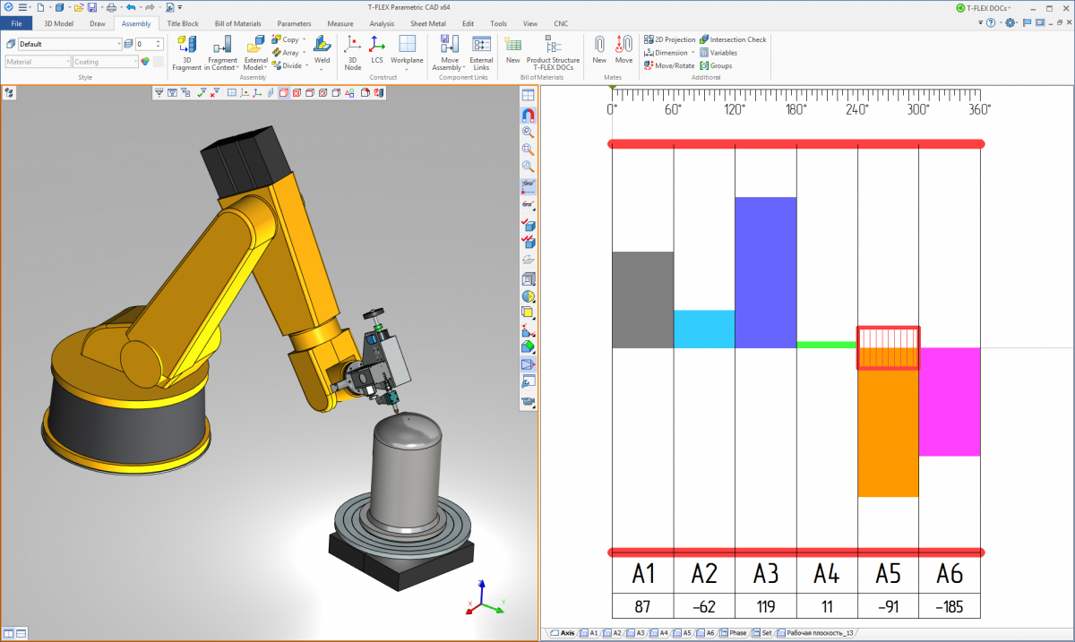The width and height of the screenshot is (1075, 642).
Task: Expand the Default style dropdown
Action: click(118, 44)
